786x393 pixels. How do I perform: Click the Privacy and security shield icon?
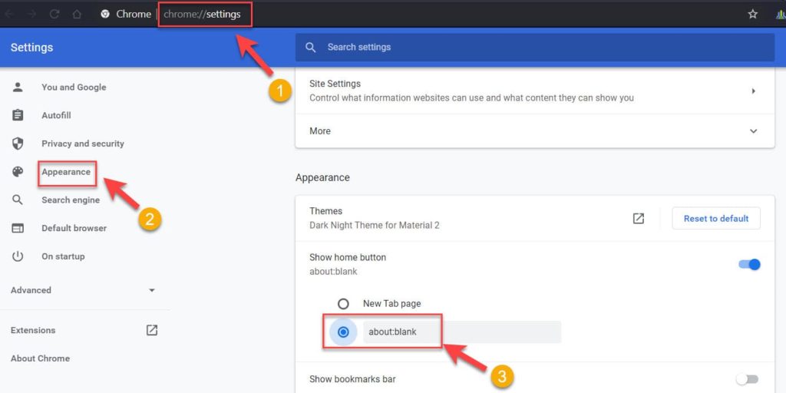pyautogui.click(x=18, y=144)
